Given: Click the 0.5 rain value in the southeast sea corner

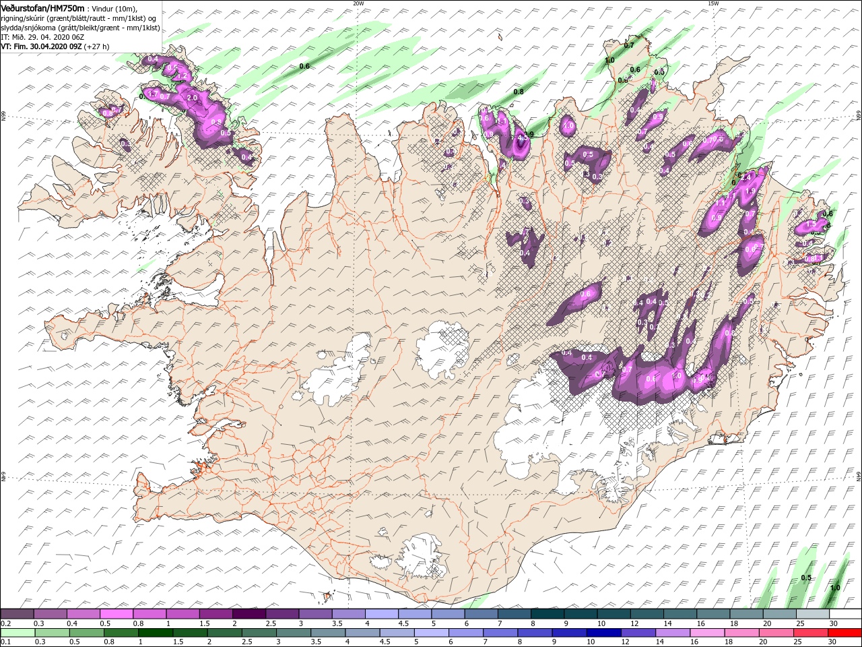Looking at the screenshot, I should pos(806,578).
